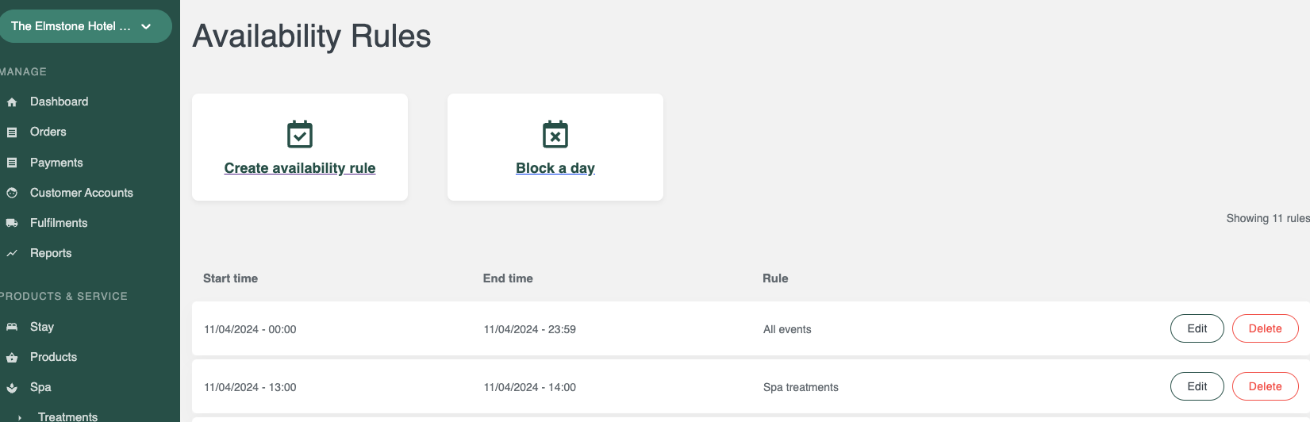Click the Orders list icon
The width and height of the screenshot is (1310, 422).
12,132
